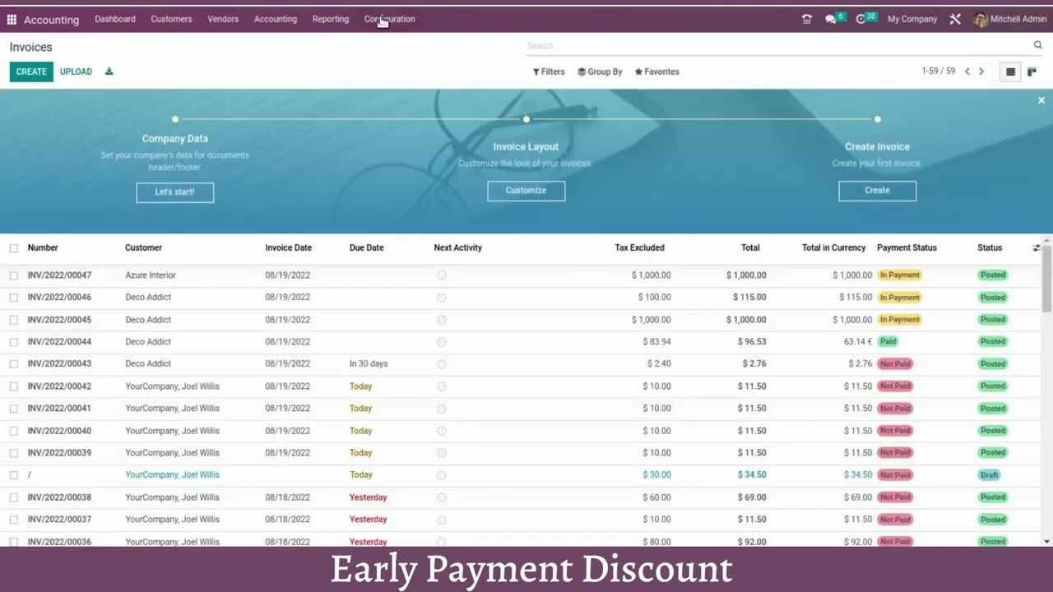Click the search magnifier icon
Viewport: 1053px width, 592px height.
tap(1038, 46)
